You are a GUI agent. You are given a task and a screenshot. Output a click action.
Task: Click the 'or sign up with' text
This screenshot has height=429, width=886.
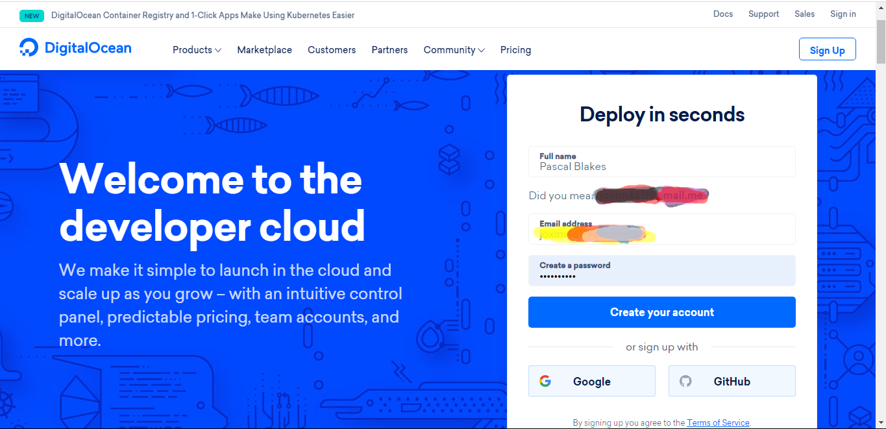coord(661,347)
